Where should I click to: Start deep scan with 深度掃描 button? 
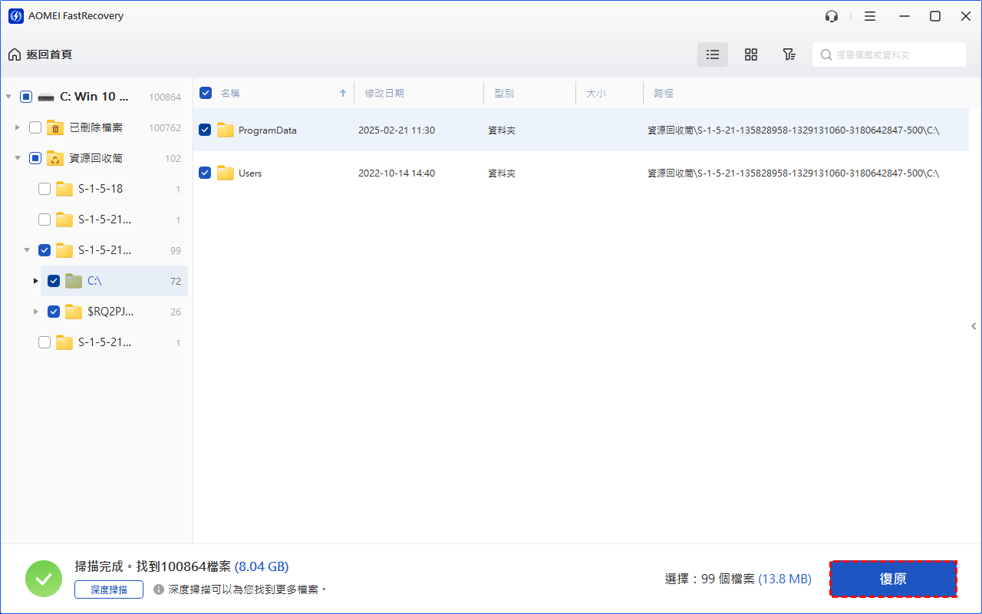coord(109,589)
